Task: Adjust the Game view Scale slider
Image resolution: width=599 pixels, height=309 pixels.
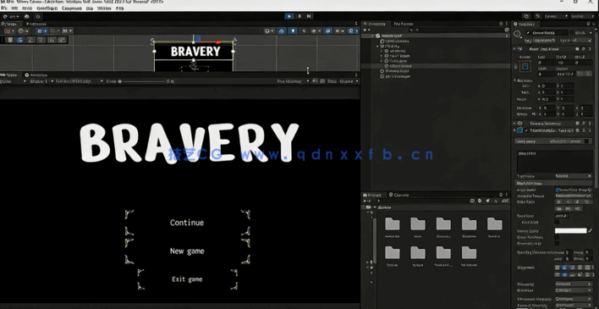Action: point(143,81)
